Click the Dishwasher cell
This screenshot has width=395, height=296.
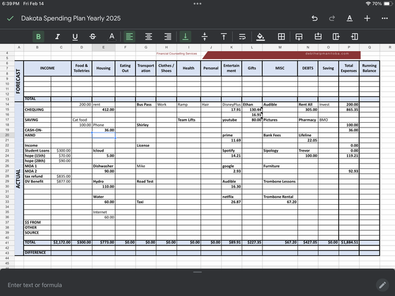point(104,166)
